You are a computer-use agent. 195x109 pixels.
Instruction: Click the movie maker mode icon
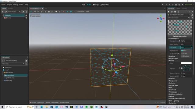pyautogui.click(x=183, y=5)
